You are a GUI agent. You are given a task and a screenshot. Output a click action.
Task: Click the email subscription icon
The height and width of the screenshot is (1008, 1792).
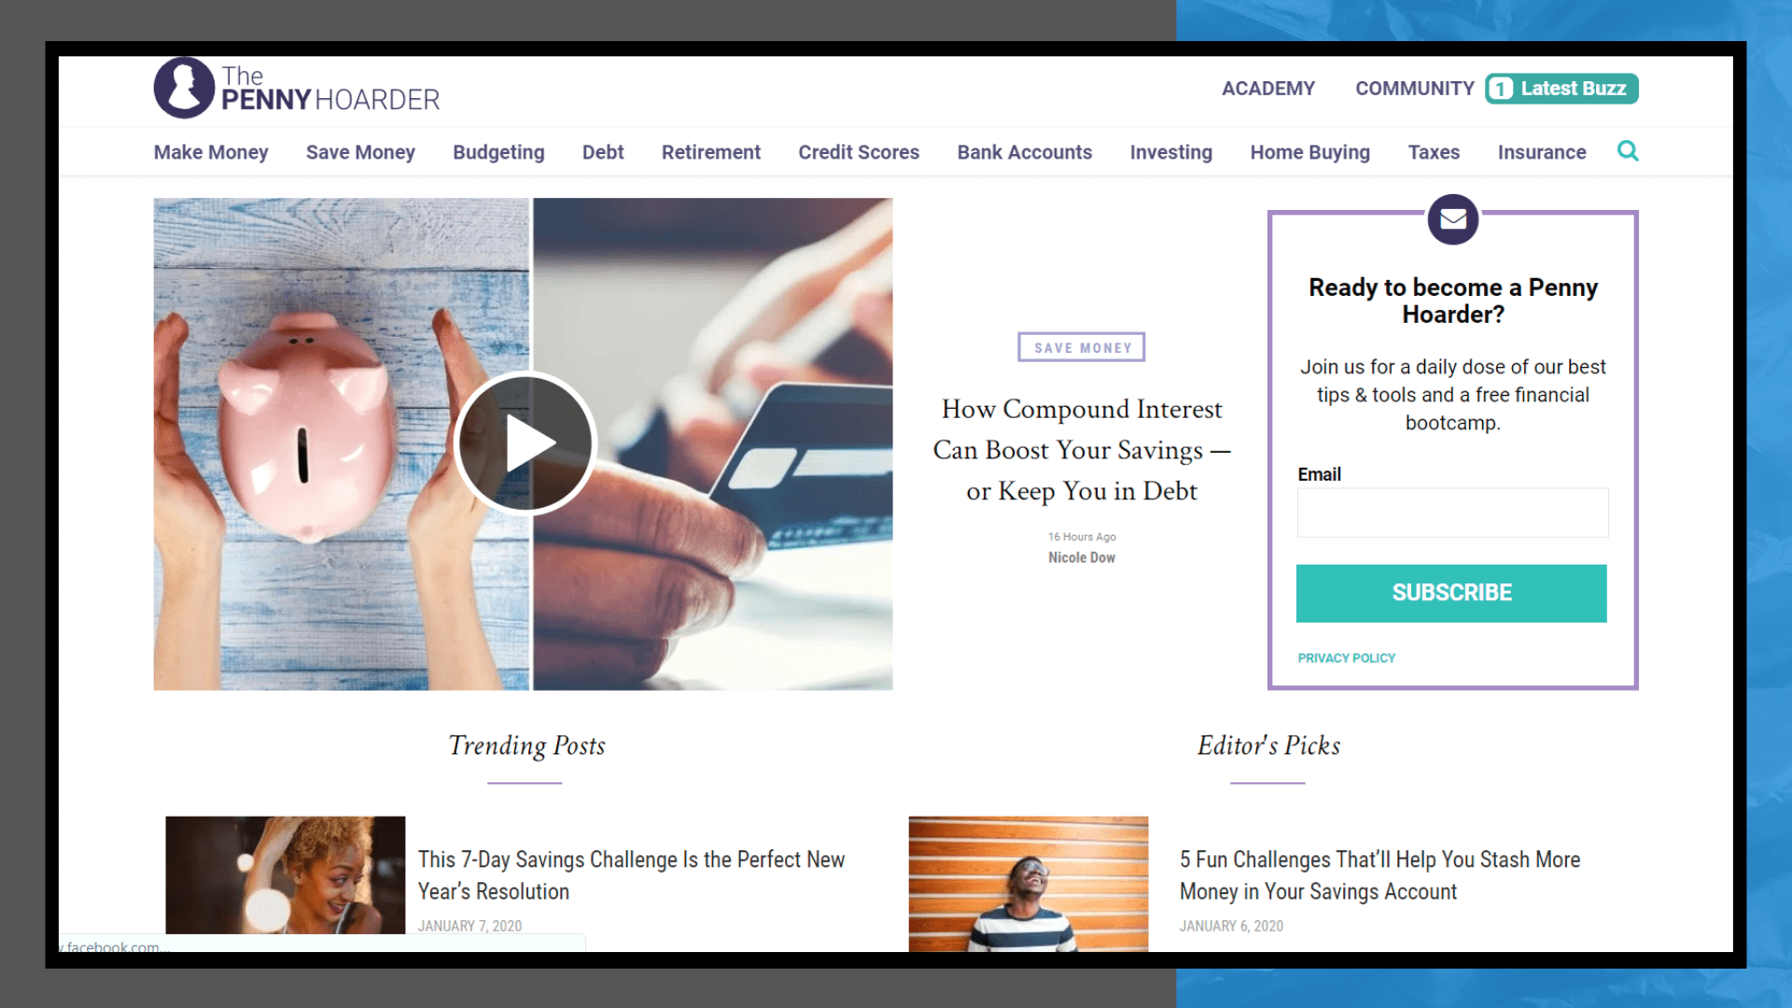(x=1452, y=219)
